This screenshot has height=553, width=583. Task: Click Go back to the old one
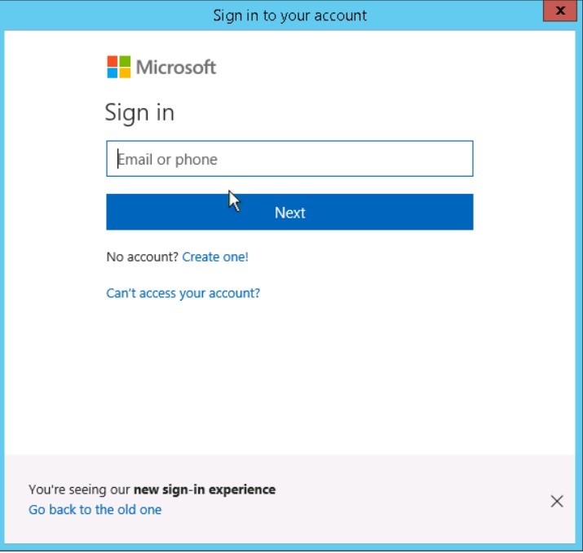pyautogui.click(x=95, y=510)
